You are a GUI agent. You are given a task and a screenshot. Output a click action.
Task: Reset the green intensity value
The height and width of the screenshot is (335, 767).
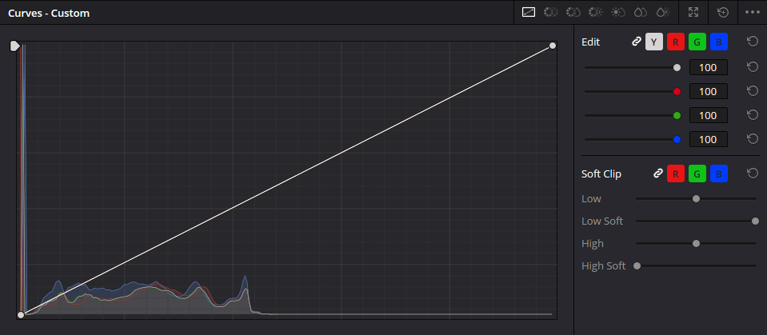[x=753, y=115]
